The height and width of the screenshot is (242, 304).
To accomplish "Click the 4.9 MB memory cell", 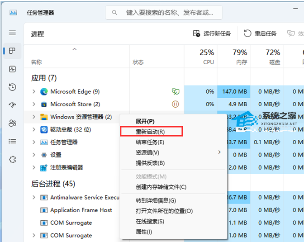I will point(233,104).
